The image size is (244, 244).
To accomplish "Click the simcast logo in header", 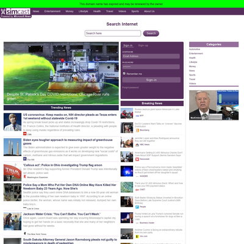I will (16, 13).
